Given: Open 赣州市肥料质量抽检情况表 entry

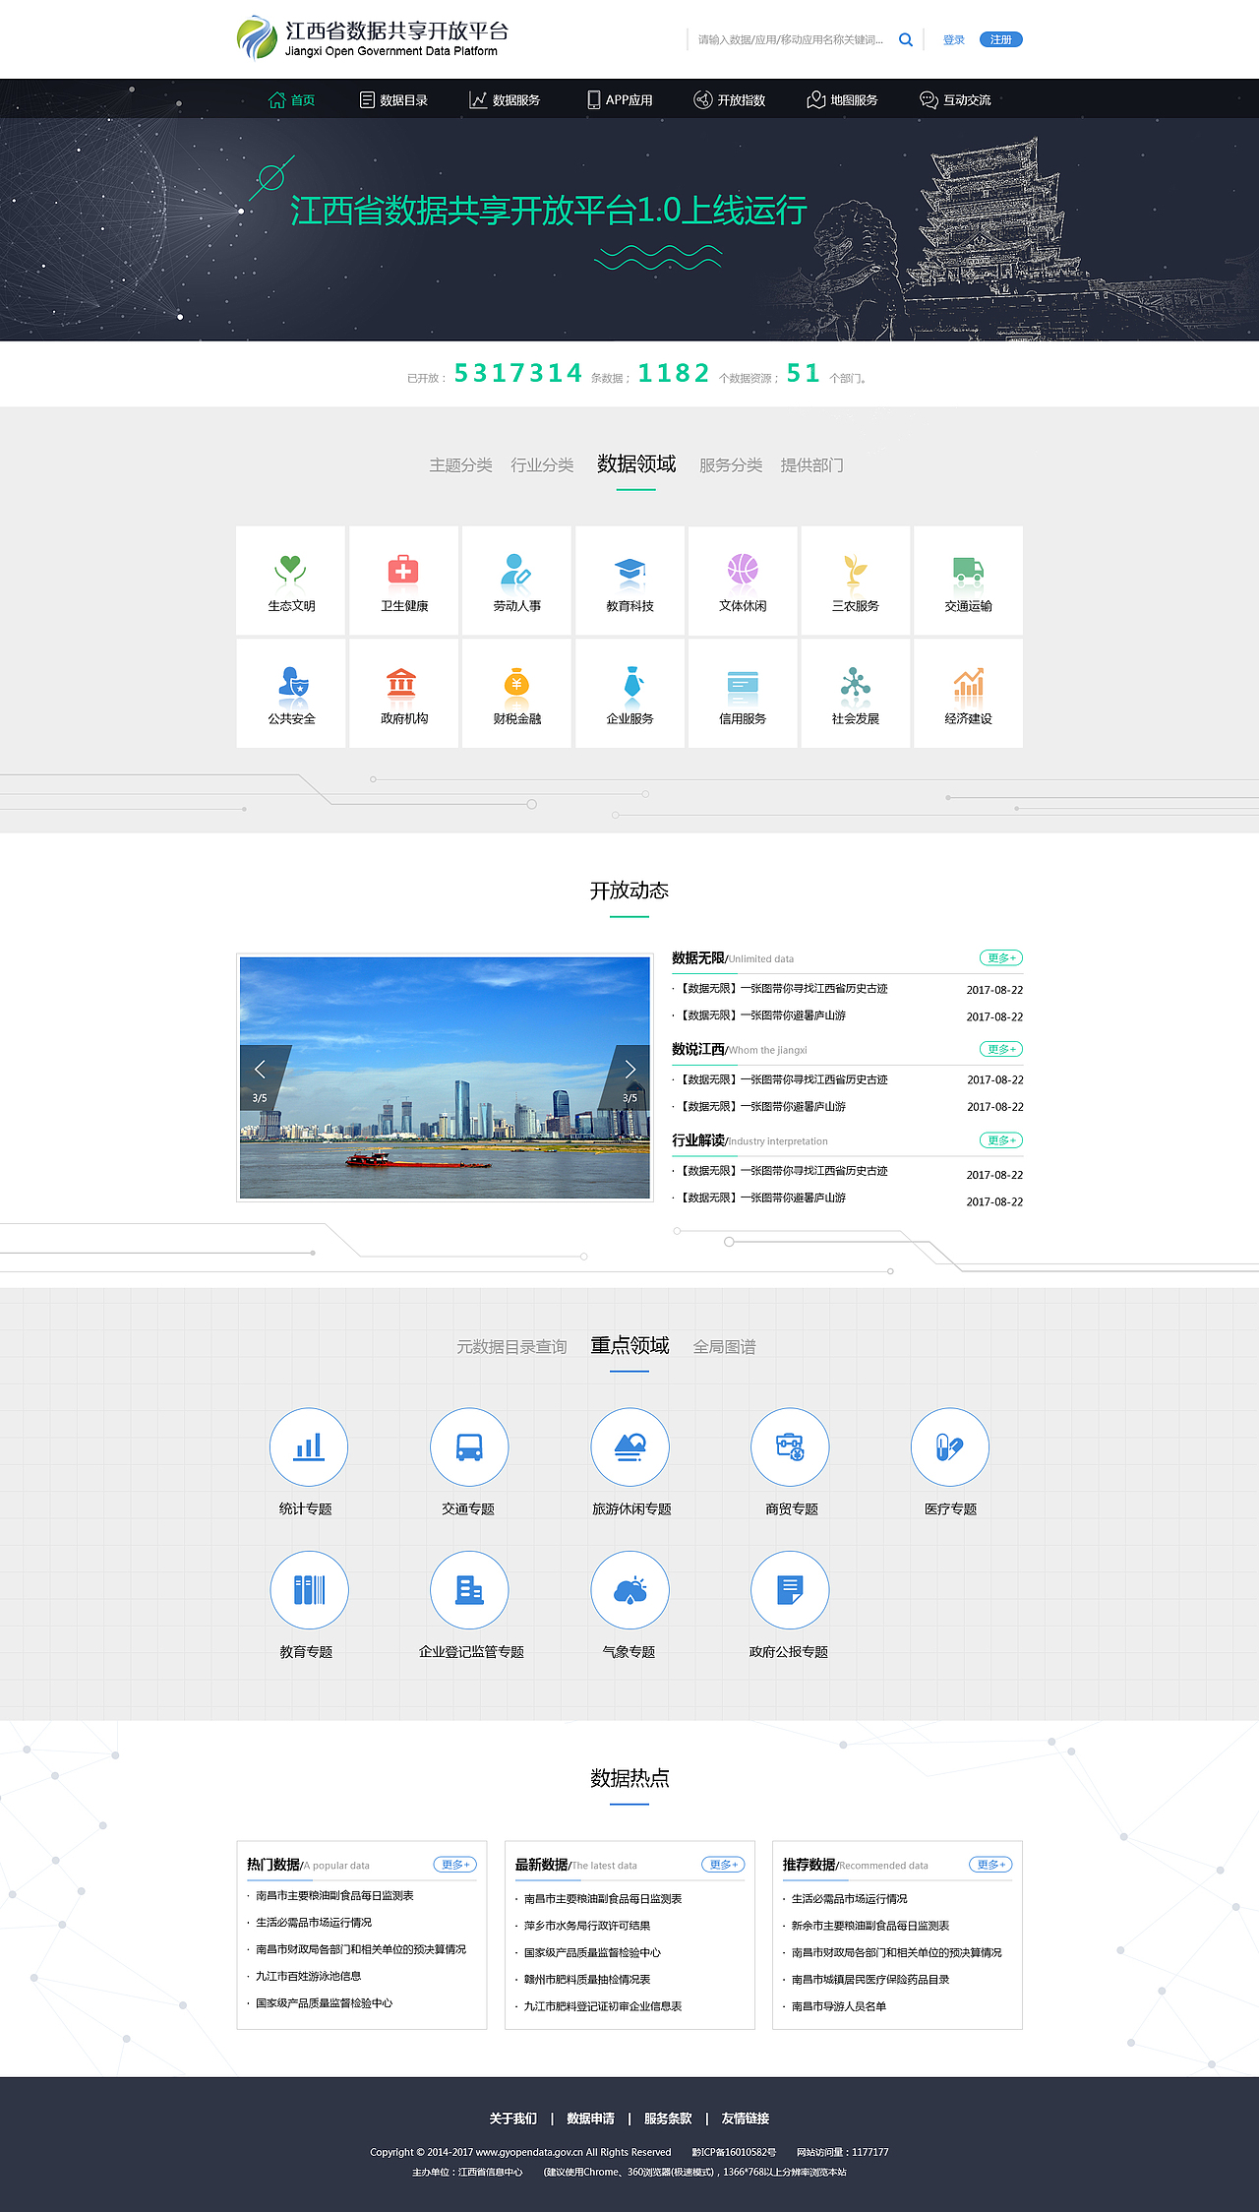Looking at the screenshot, I should point(587,1980).
